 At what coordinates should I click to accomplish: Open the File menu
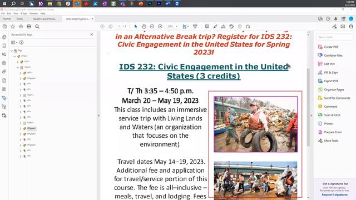pyautogui.click(x=3, y=13)
